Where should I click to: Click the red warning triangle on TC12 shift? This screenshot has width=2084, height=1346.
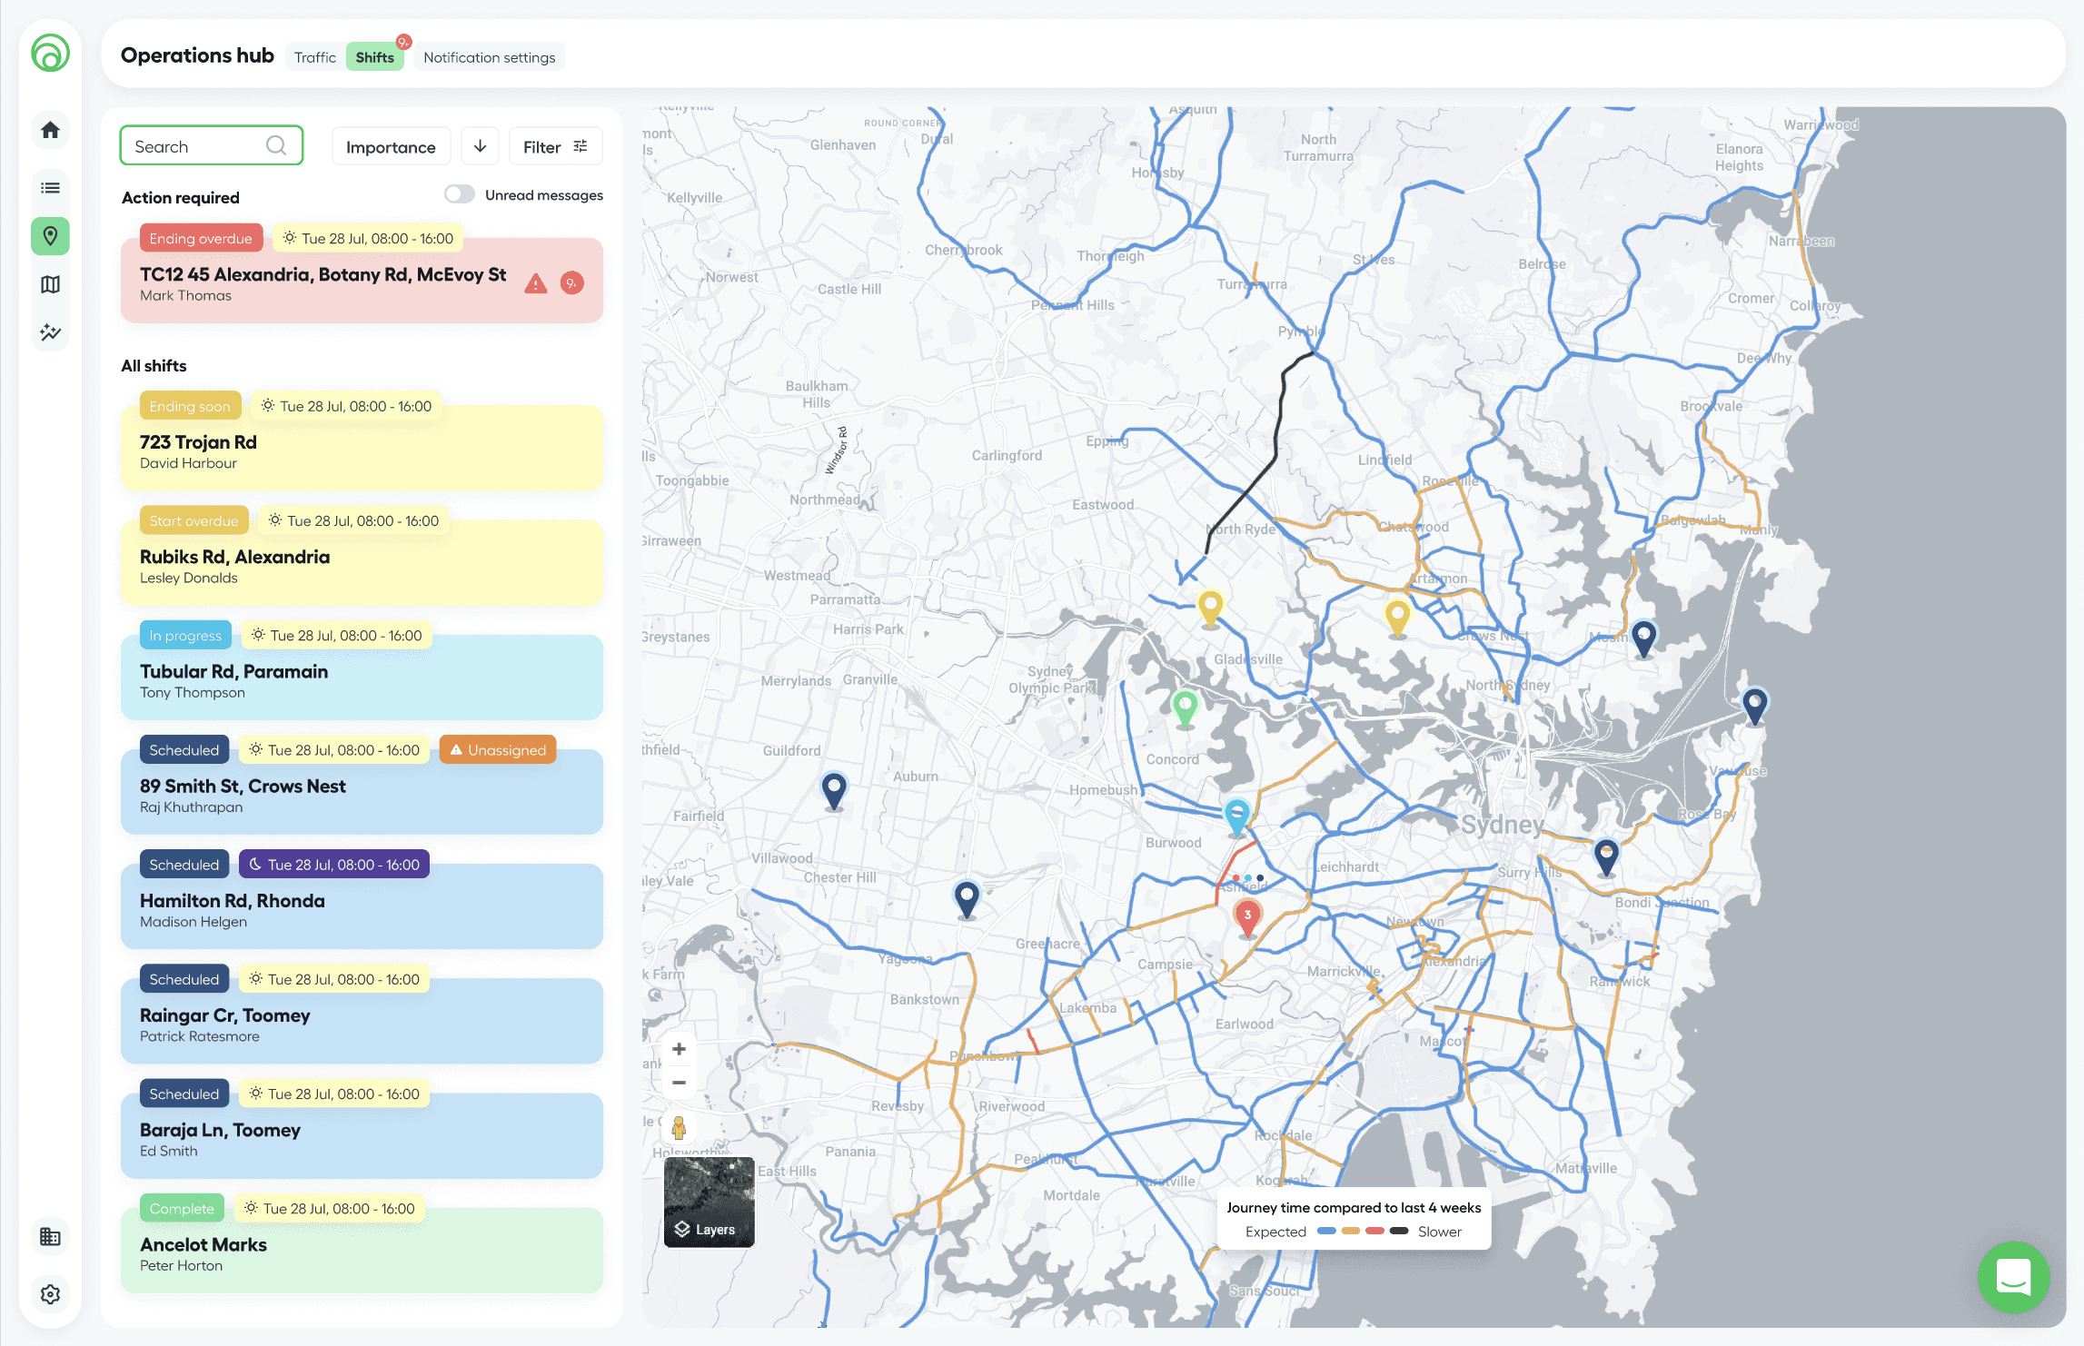pyautogui.click(x=536, y=283)
